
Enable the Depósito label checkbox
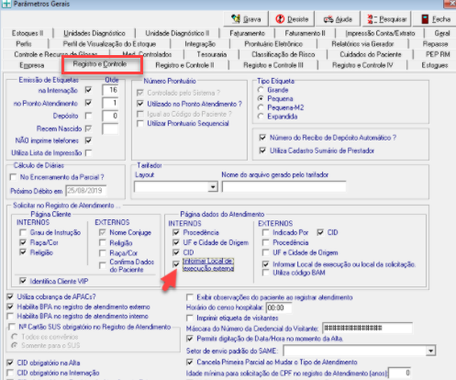point(88,116)
